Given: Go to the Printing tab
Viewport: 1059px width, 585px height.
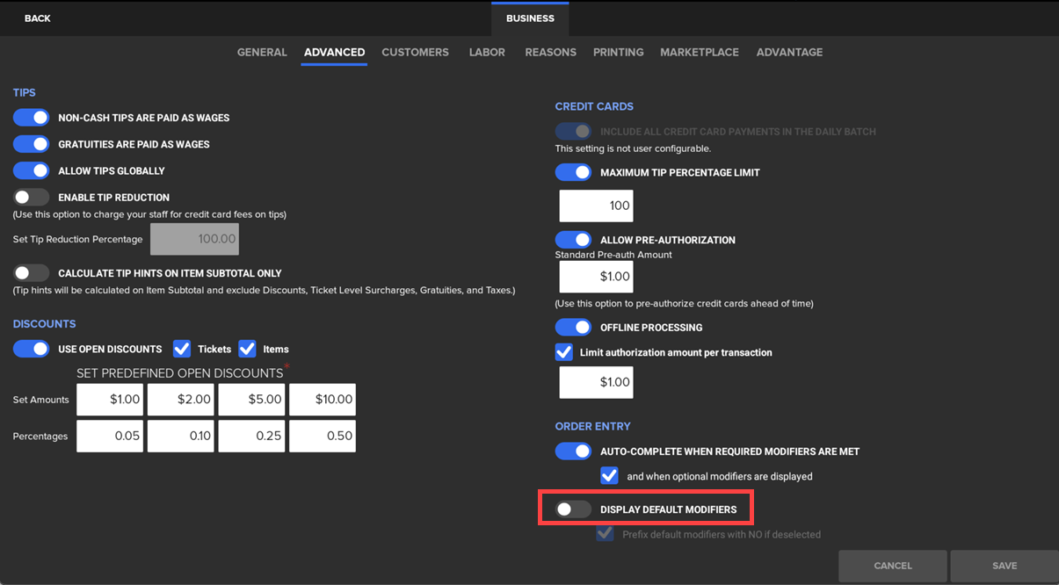Looking at the screenshot, I should [618, 53].
